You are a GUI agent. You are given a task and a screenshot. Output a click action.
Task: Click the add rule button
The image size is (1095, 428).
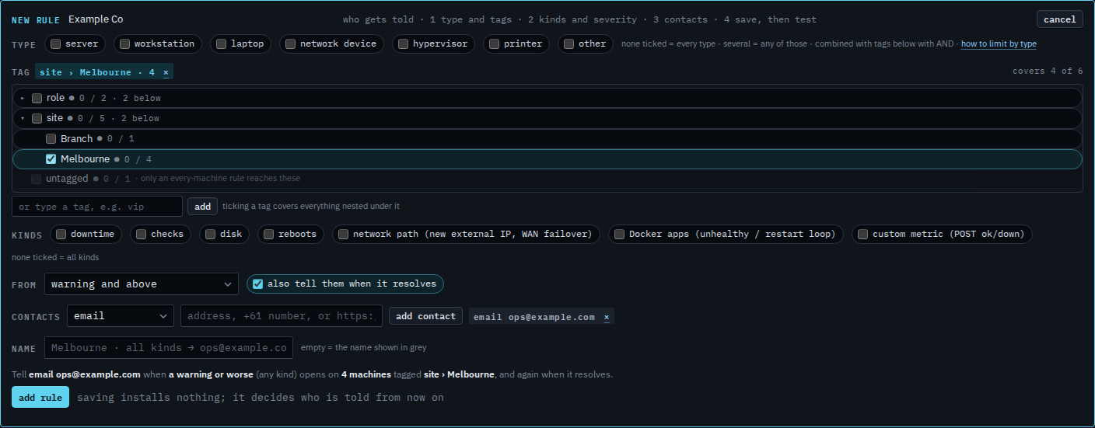[40, 397]
